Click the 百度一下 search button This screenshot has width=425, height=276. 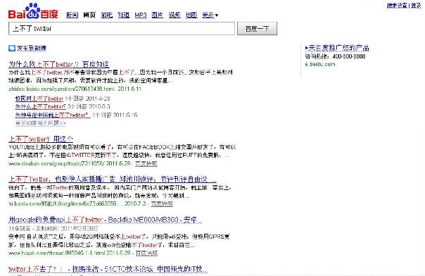(x=258, y=28)
